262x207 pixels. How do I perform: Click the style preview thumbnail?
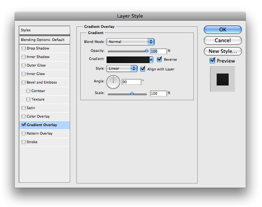pos(222,79)
